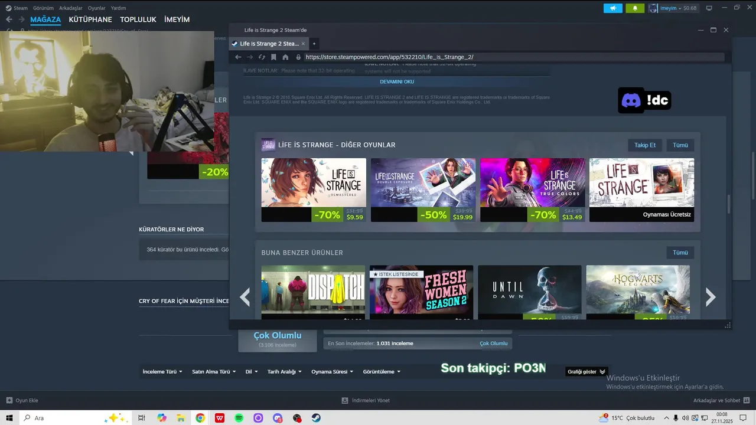Click the main Steam window back arrow
Viewport: 756px width, 425px height.
[x=9, y=19]
